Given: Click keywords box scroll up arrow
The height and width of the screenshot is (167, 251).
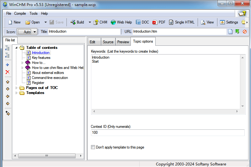Looking at the screenshot, I should [x=243, y=58].
